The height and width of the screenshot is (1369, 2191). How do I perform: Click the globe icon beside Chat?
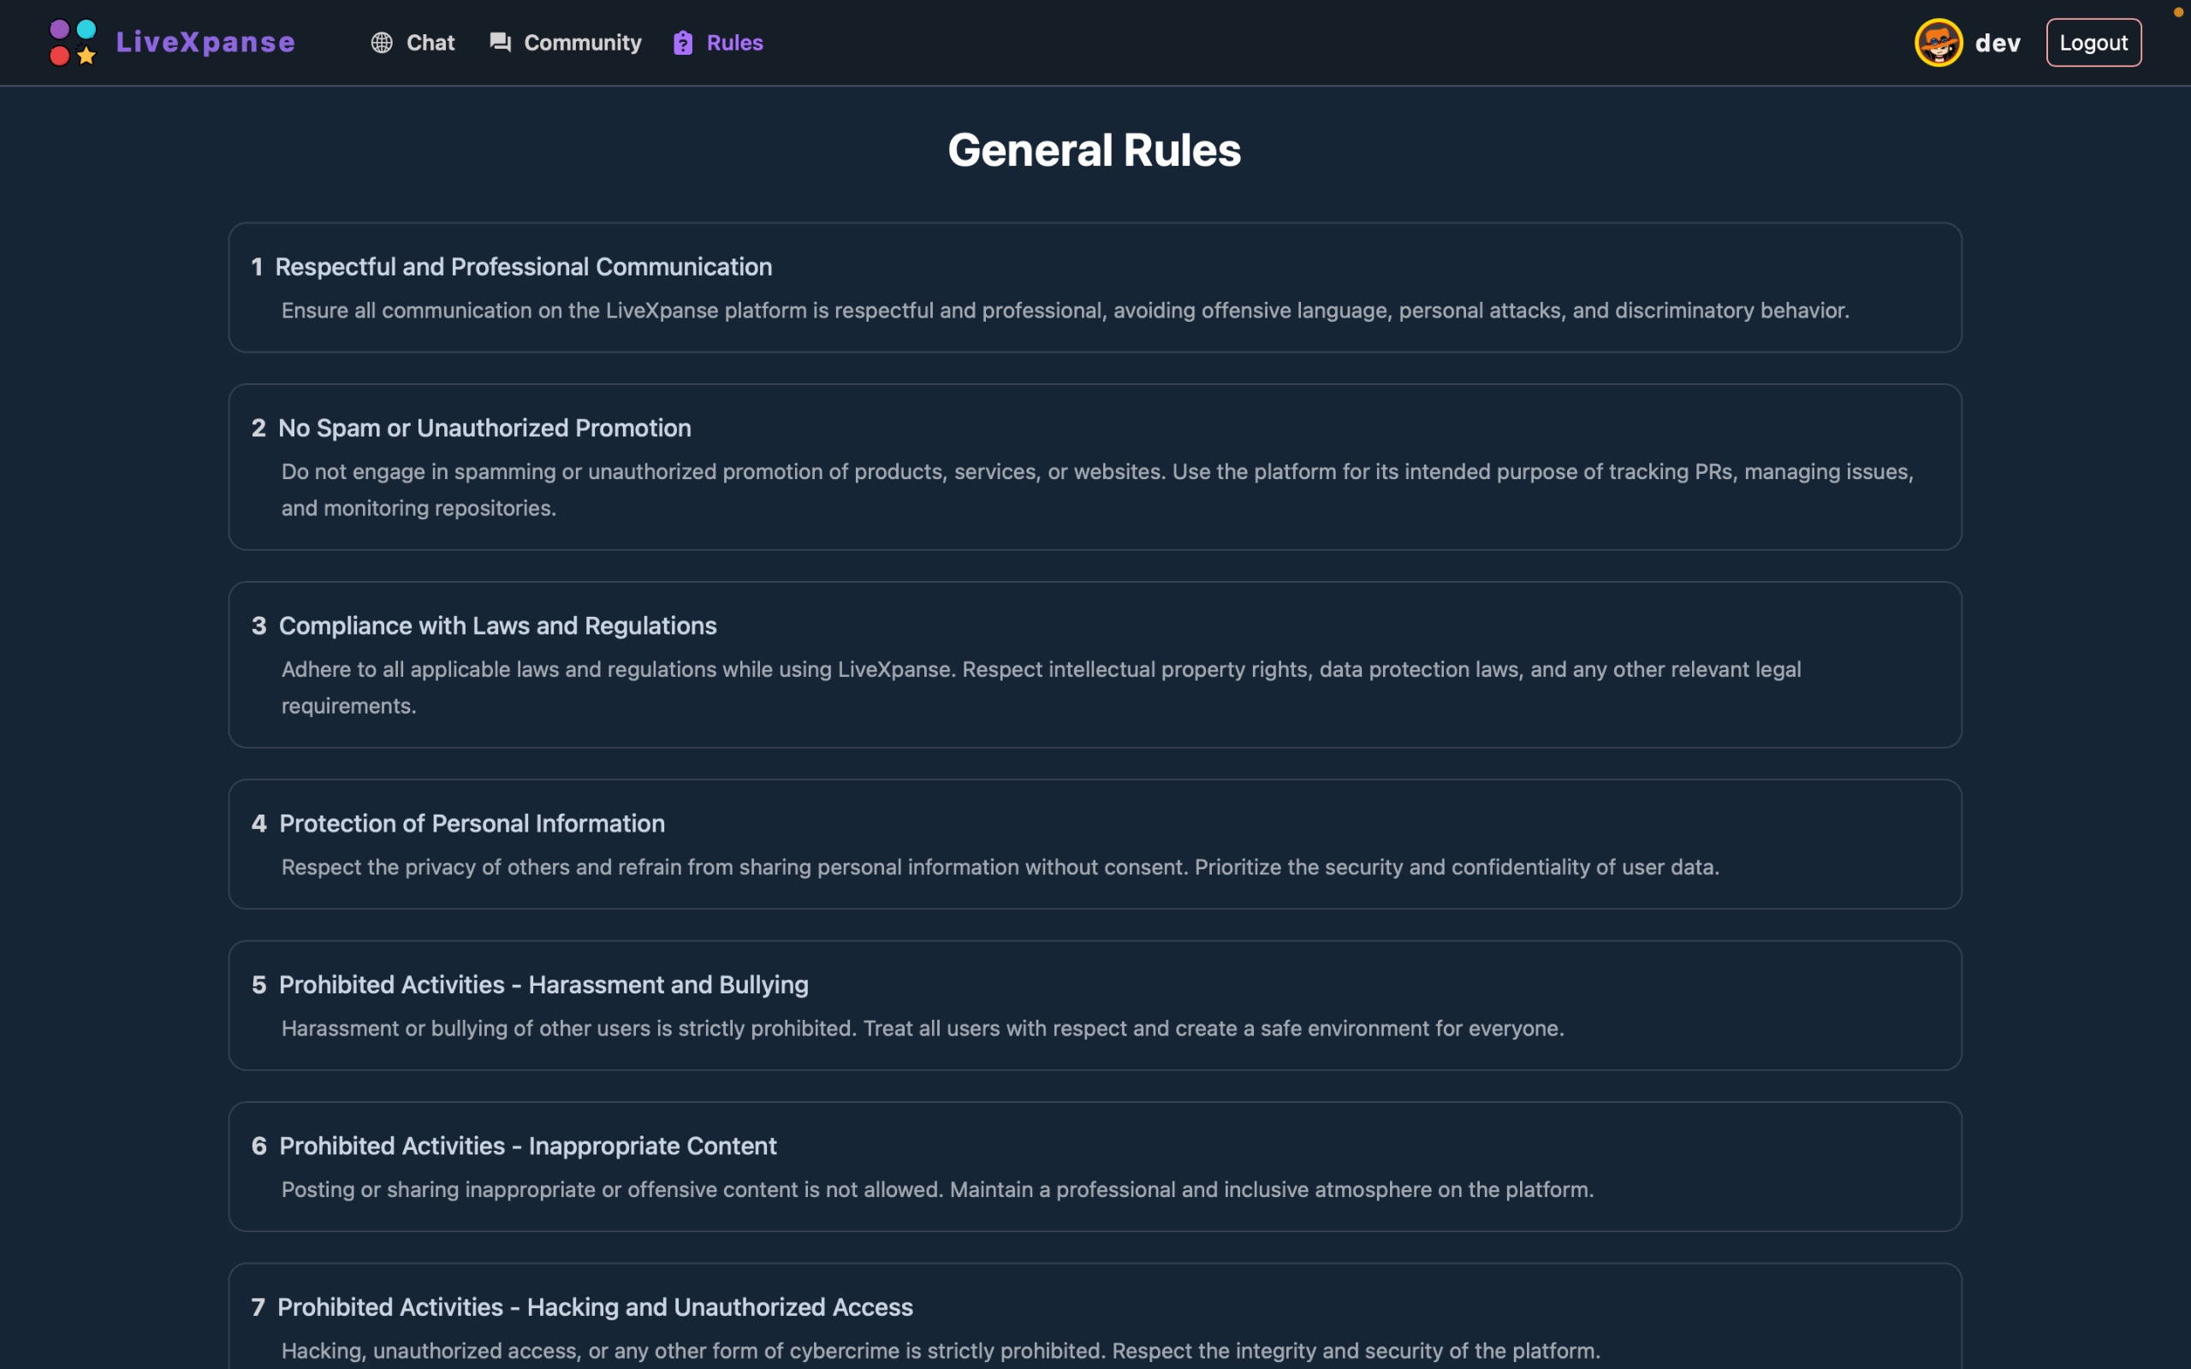point(382,43)
